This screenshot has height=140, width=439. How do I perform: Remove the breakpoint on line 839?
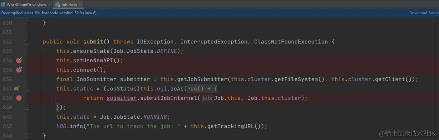[x=19, y=98]
